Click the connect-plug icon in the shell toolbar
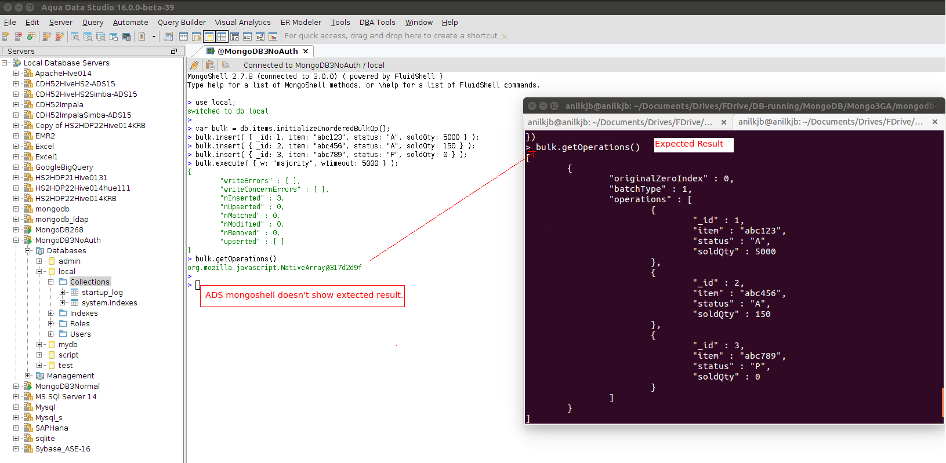Screen dimensions: 946x463 [x=194, y=65]
